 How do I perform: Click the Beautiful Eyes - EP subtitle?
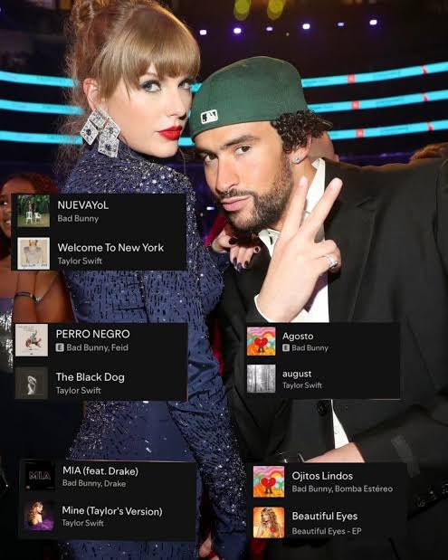(327, 531)
